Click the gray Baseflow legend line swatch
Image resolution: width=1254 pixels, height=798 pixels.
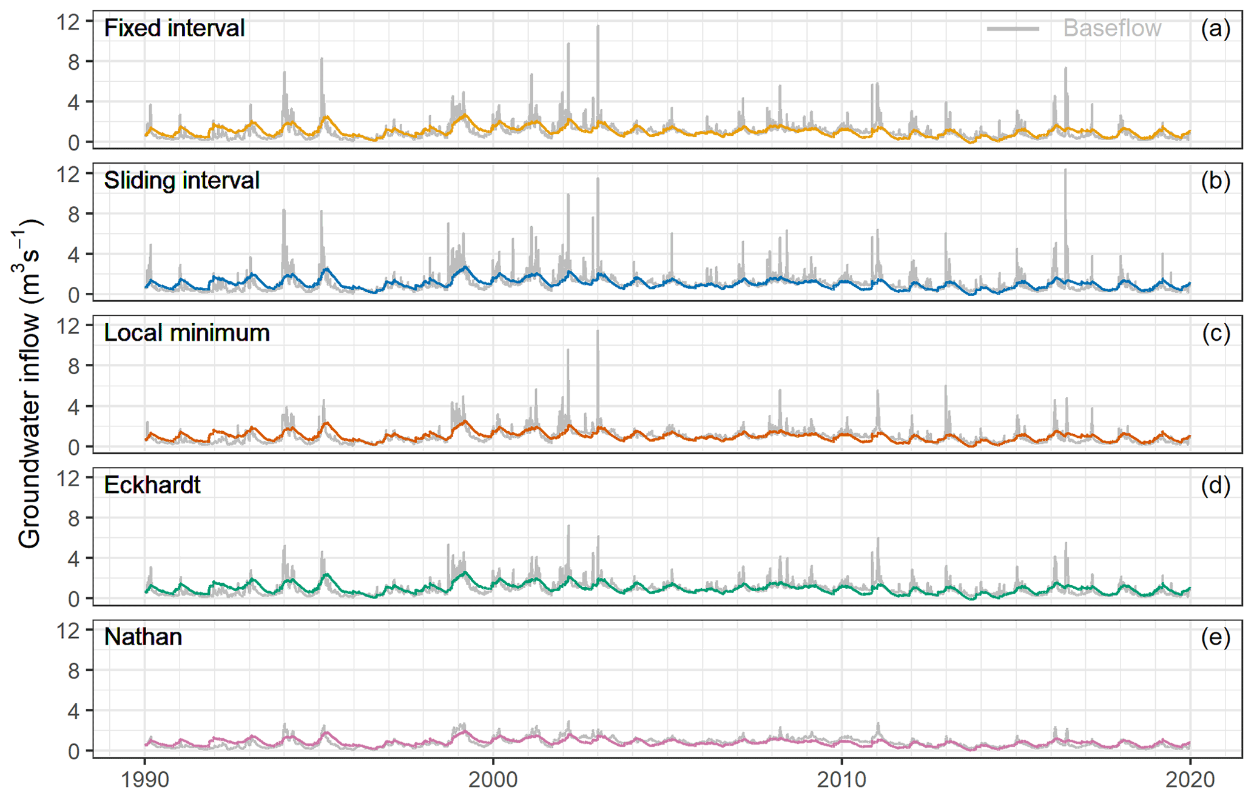(1013, 29)
